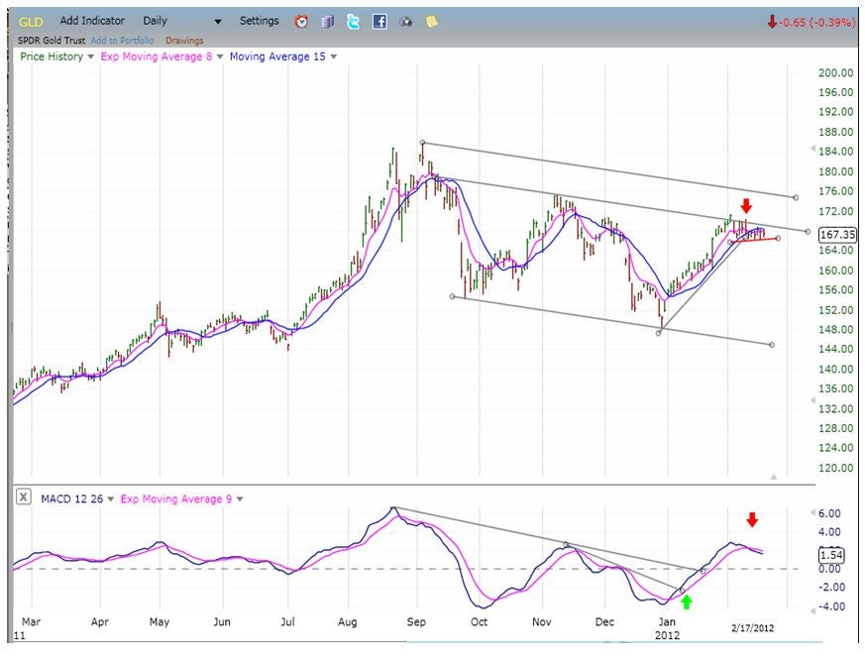865x656 pixels.
Task: Expand Exp Moving Average 8 dropdown
Action: point(220,56)
